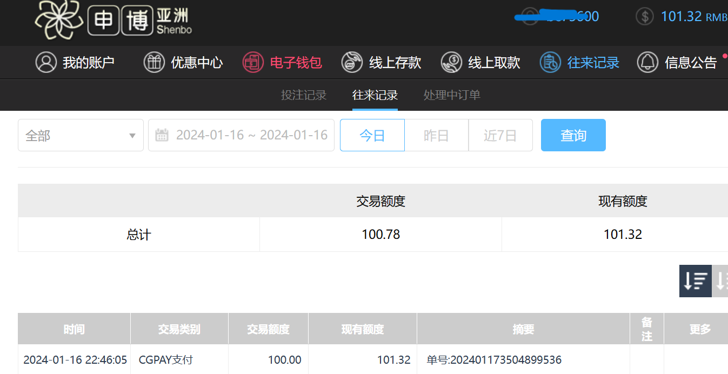
Task: Click the calendar icon in date field
Action: tap(162, 135)
